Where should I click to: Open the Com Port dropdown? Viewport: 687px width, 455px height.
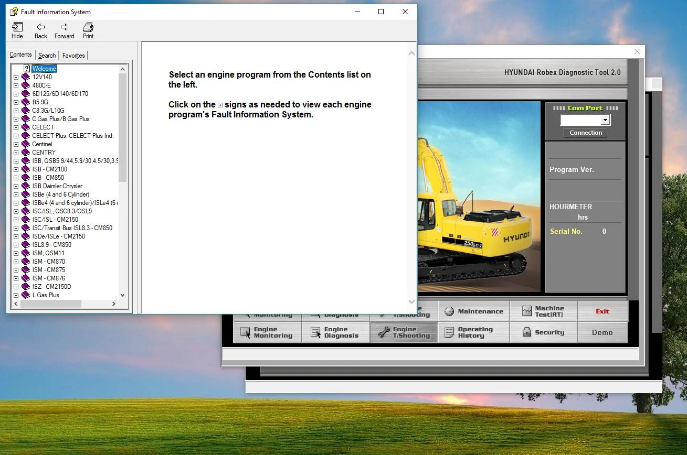(605, 120)
